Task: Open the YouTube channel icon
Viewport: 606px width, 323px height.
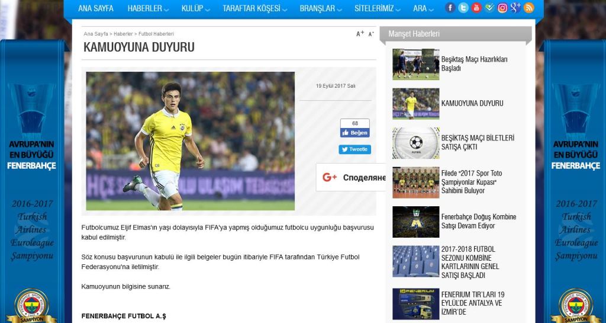Action: tap(476, 8)
